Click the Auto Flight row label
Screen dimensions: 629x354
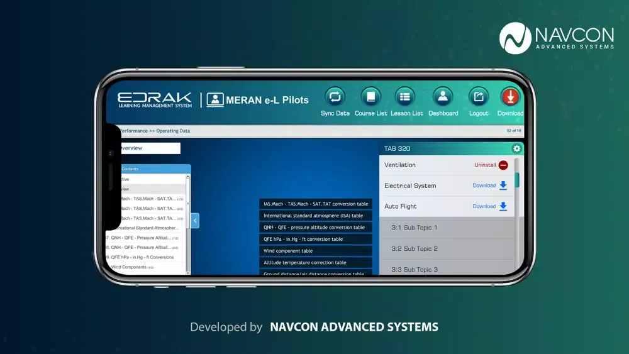coord(400,206)
